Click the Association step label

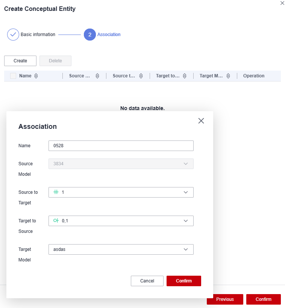click(109, 35)
